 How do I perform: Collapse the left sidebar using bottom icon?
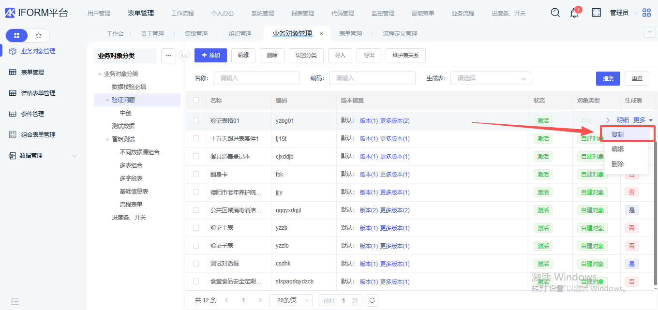click(15, 301)
